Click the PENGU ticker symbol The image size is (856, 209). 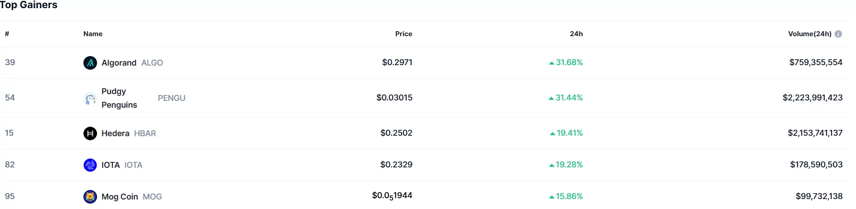tap(171, 98)
